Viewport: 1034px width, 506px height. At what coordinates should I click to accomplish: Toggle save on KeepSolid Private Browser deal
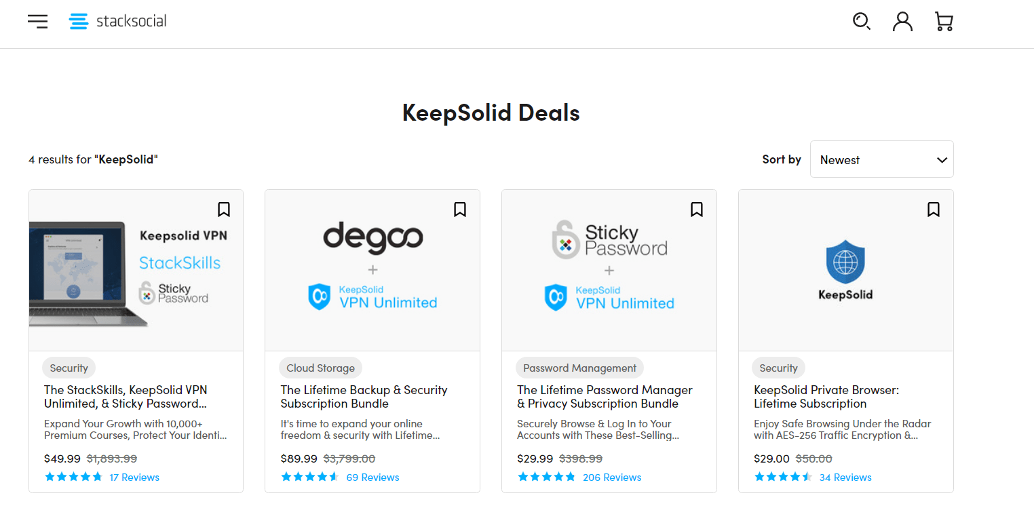coord(933,210)
